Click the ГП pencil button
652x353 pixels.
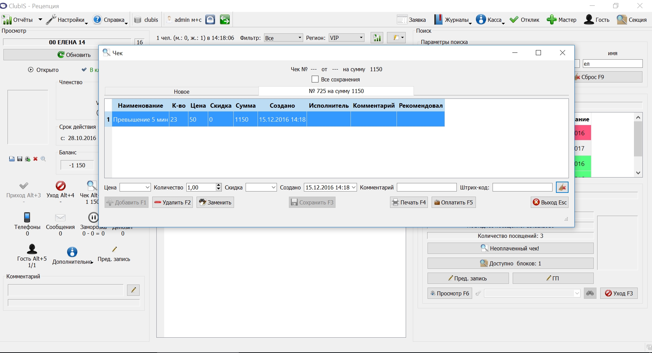tap(553, 278)
